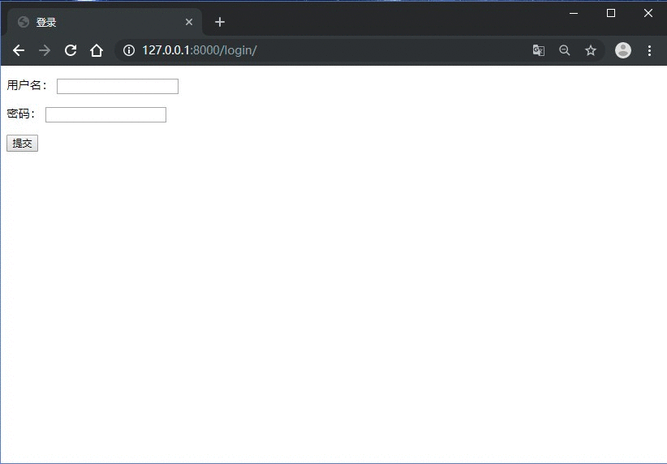Open the Chrome three-dot menu
667x464 pixels.
coord(650,50)
